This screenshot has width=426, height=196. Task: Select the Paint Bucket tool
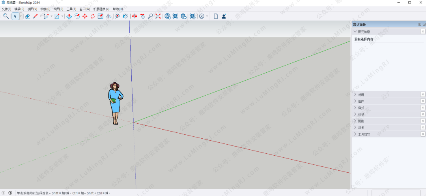click(125, 16)
